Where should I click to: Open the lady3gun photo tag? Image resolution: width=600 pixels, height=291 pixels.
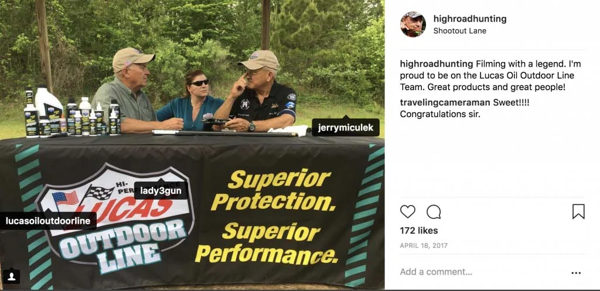161,190
